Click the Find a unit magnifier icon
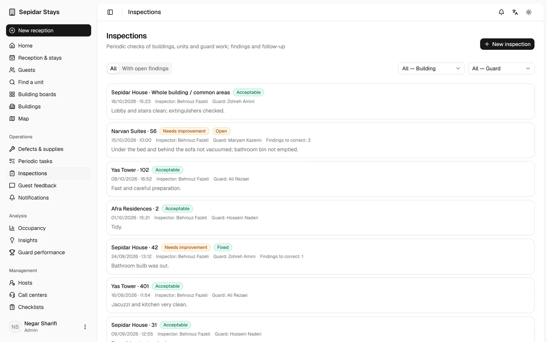The width and height of the screenshot is (547, 342). [x=12, y=82]
